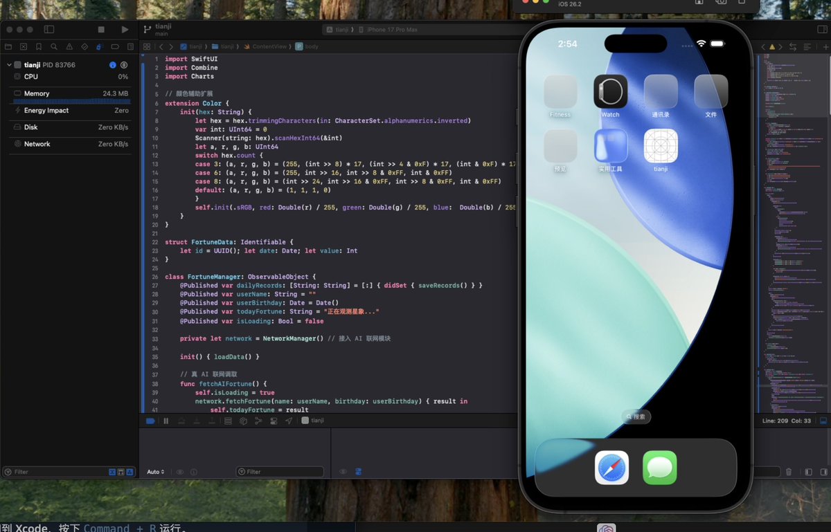831x532 pixels.
Task: Open the Project navigator folder icon
Action: coord(8,47)
